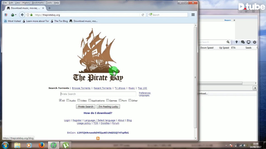266x149 pixels.
Task: Show hidden tray icons arrow
Action: [226, 145]
